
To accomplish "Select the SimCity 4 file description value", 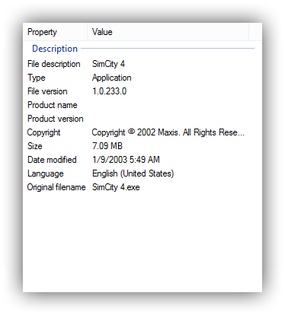I will pos(108,64).
